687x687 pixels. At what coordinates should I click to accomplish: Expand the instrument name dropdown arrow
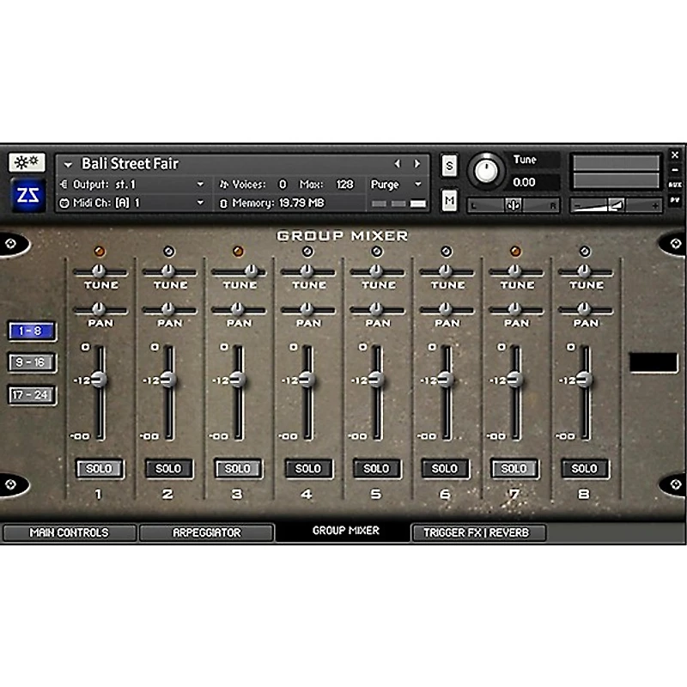tap(68, 165)
